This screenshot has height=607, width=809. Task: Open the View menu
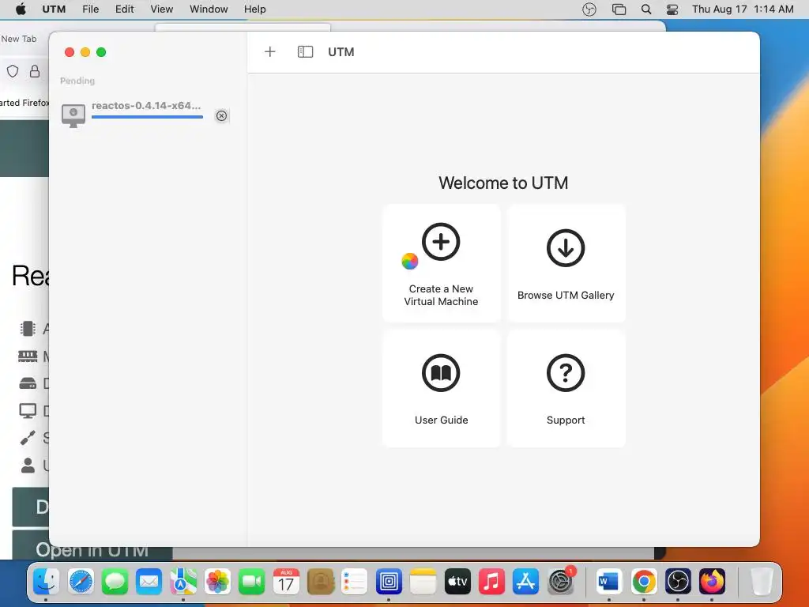tap(161, 9)
